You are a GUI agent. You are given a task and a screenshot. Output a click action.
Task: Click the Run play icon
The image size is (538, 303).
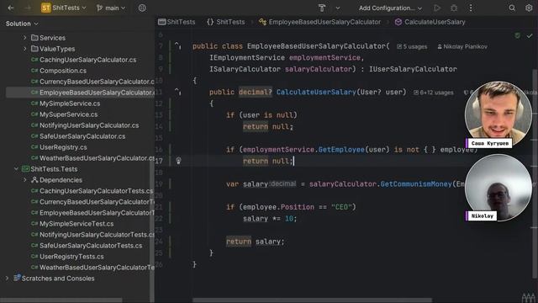[437, 8]
